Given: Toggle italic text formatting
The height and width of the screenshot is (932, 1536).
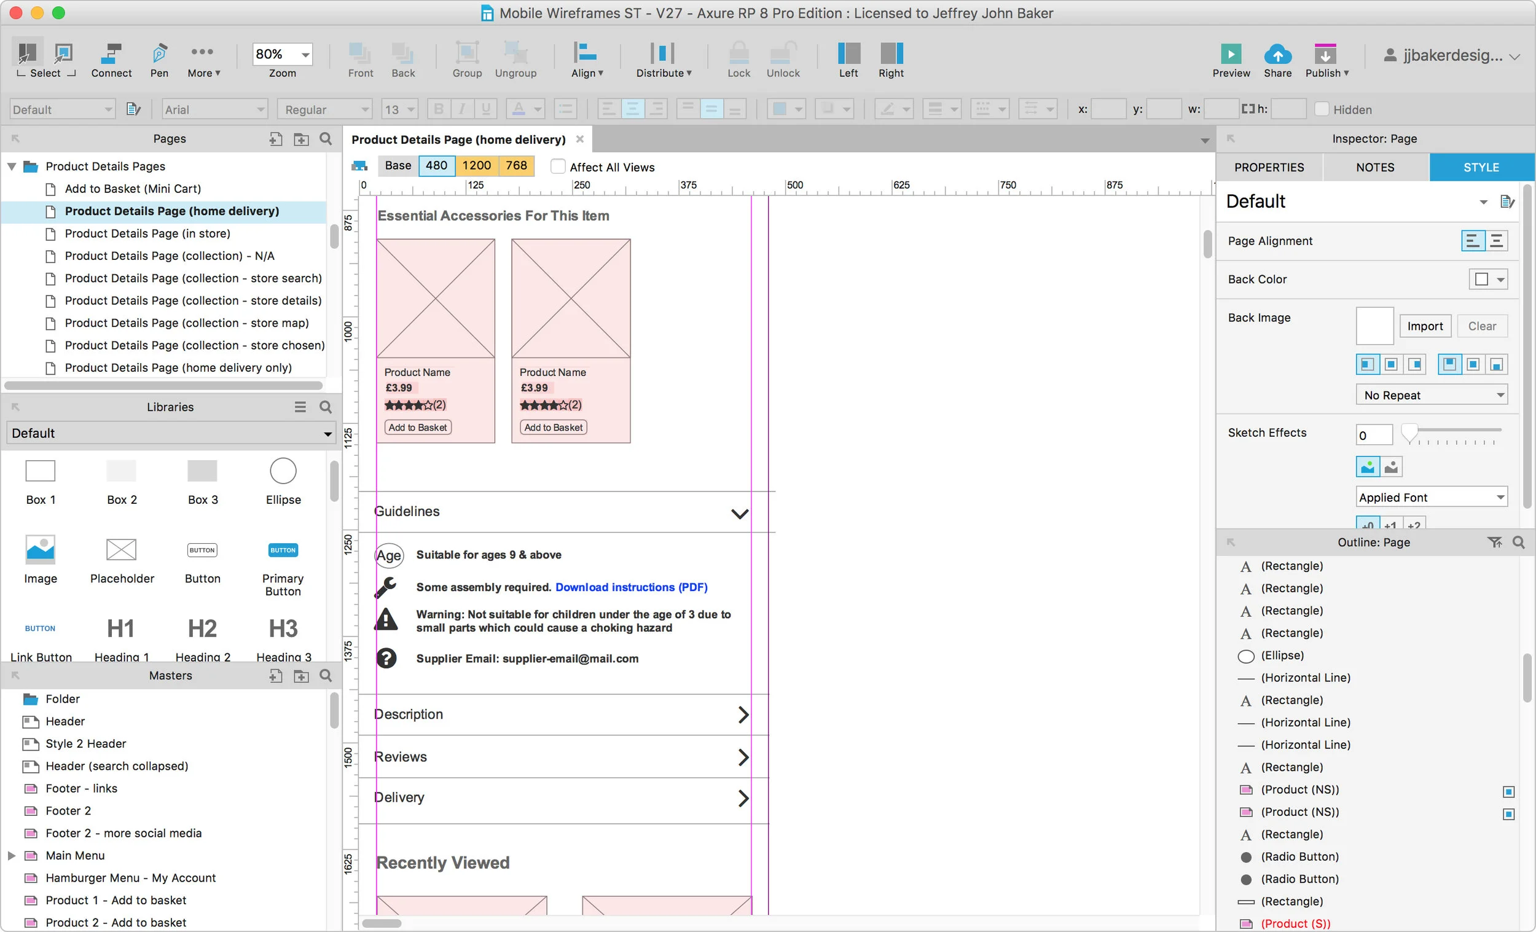Looking at the screenshot, I should tap(462, 109).
